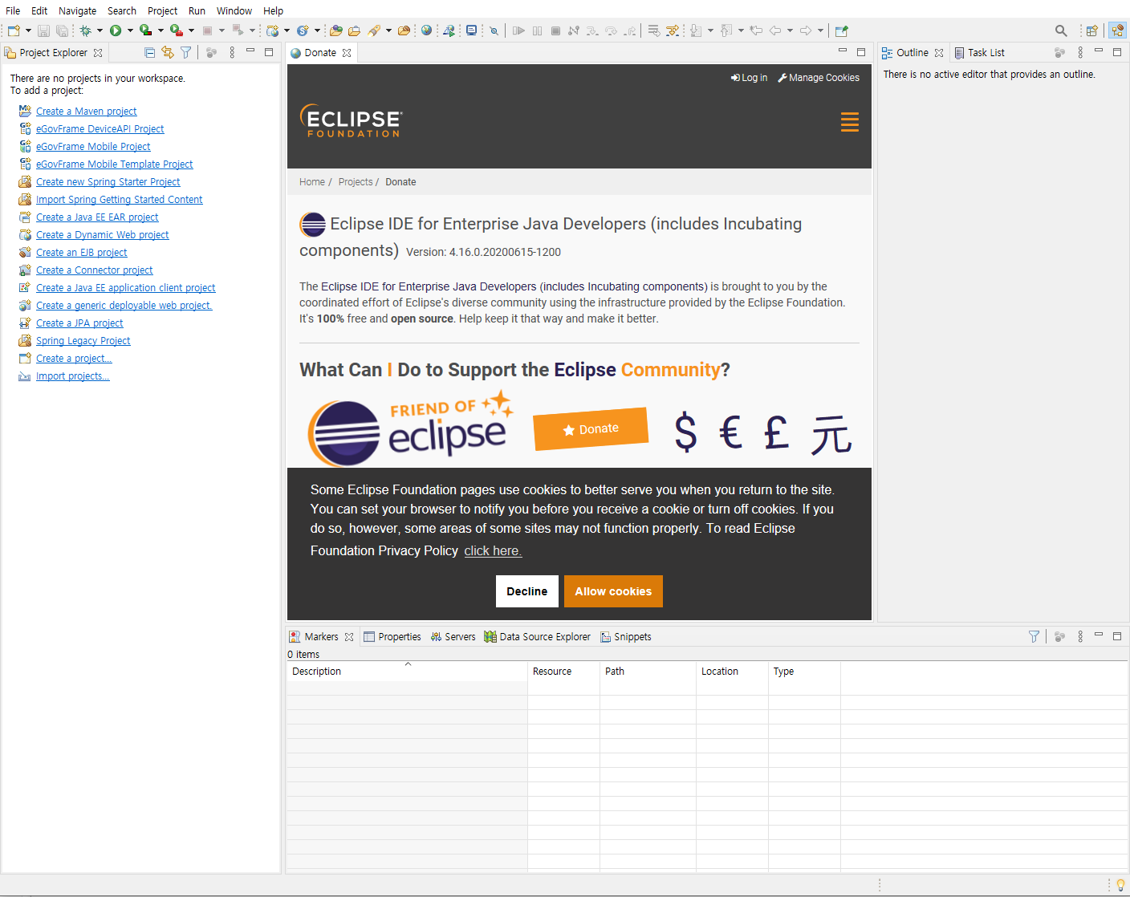Click the Run External Tools icon

coord(176,30)
